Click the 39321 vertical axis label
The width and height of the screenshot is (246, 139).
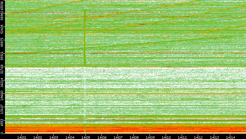click(x=2, y=56)
